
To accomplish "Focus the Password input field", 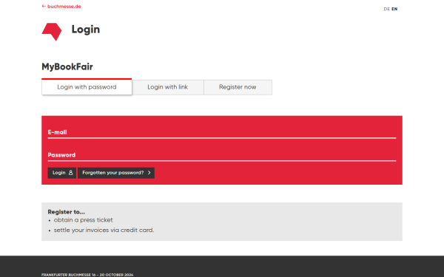I will coord(222,155).
